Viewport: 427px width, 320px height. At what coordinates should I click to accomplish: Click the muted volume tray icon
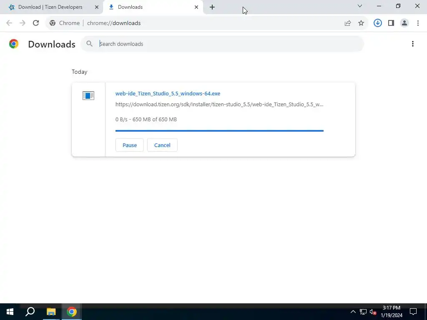pyautogui.click(x=373, y=312)
